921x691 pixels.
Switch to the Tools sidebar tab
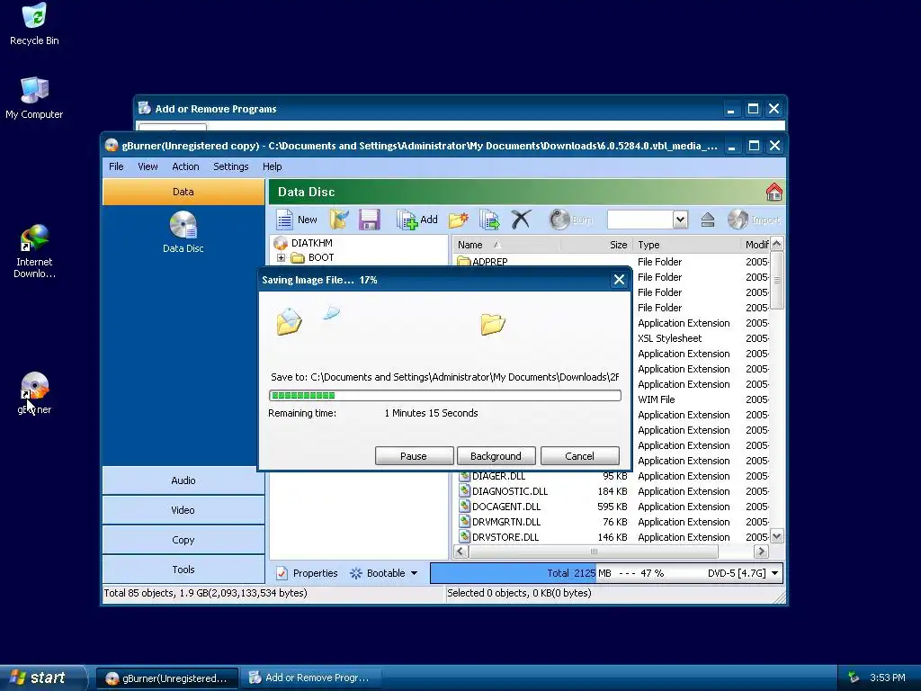pyautogui.click(x=183, y=570)
